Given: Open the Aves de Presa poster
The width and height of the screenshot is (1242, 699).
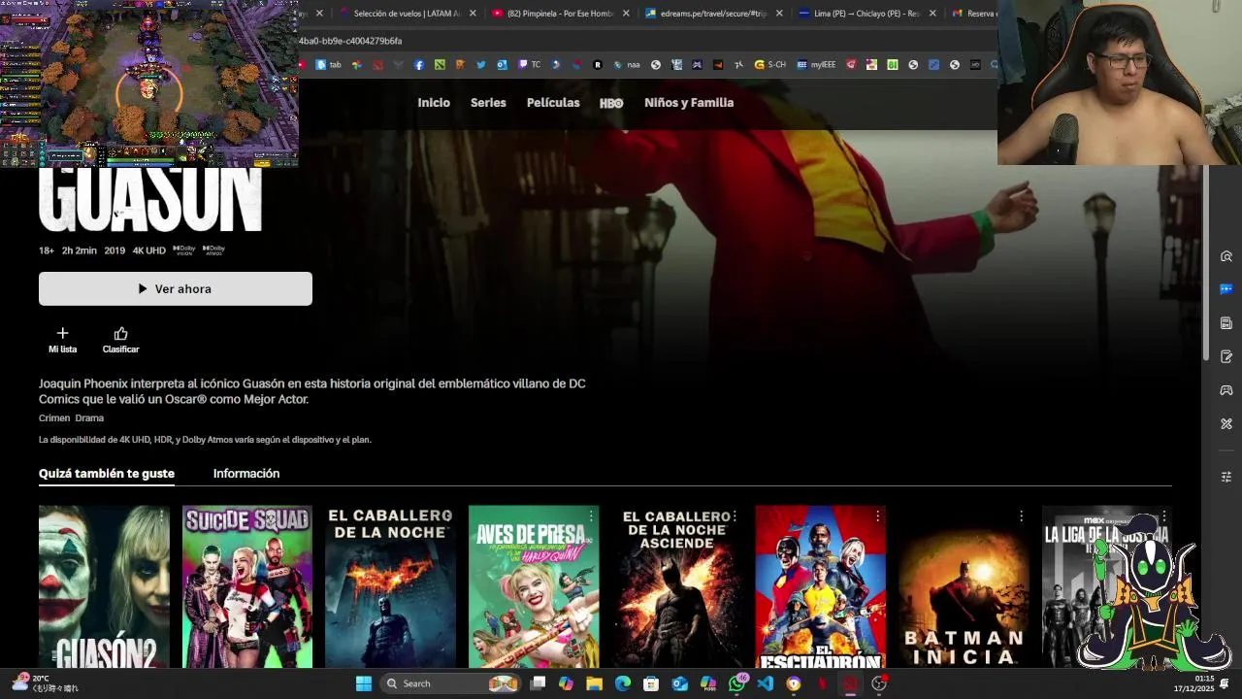Looking at the screenshot, I should click(x=534, y=586).
